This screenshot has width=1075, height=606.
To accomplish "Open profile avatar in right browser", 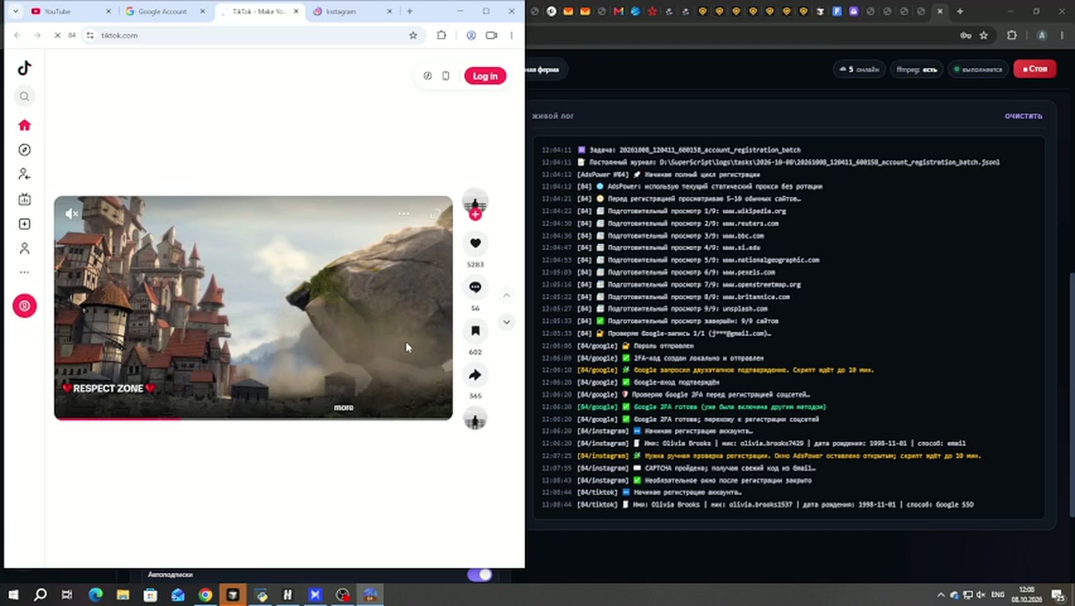I will [x=1042, y=35].
